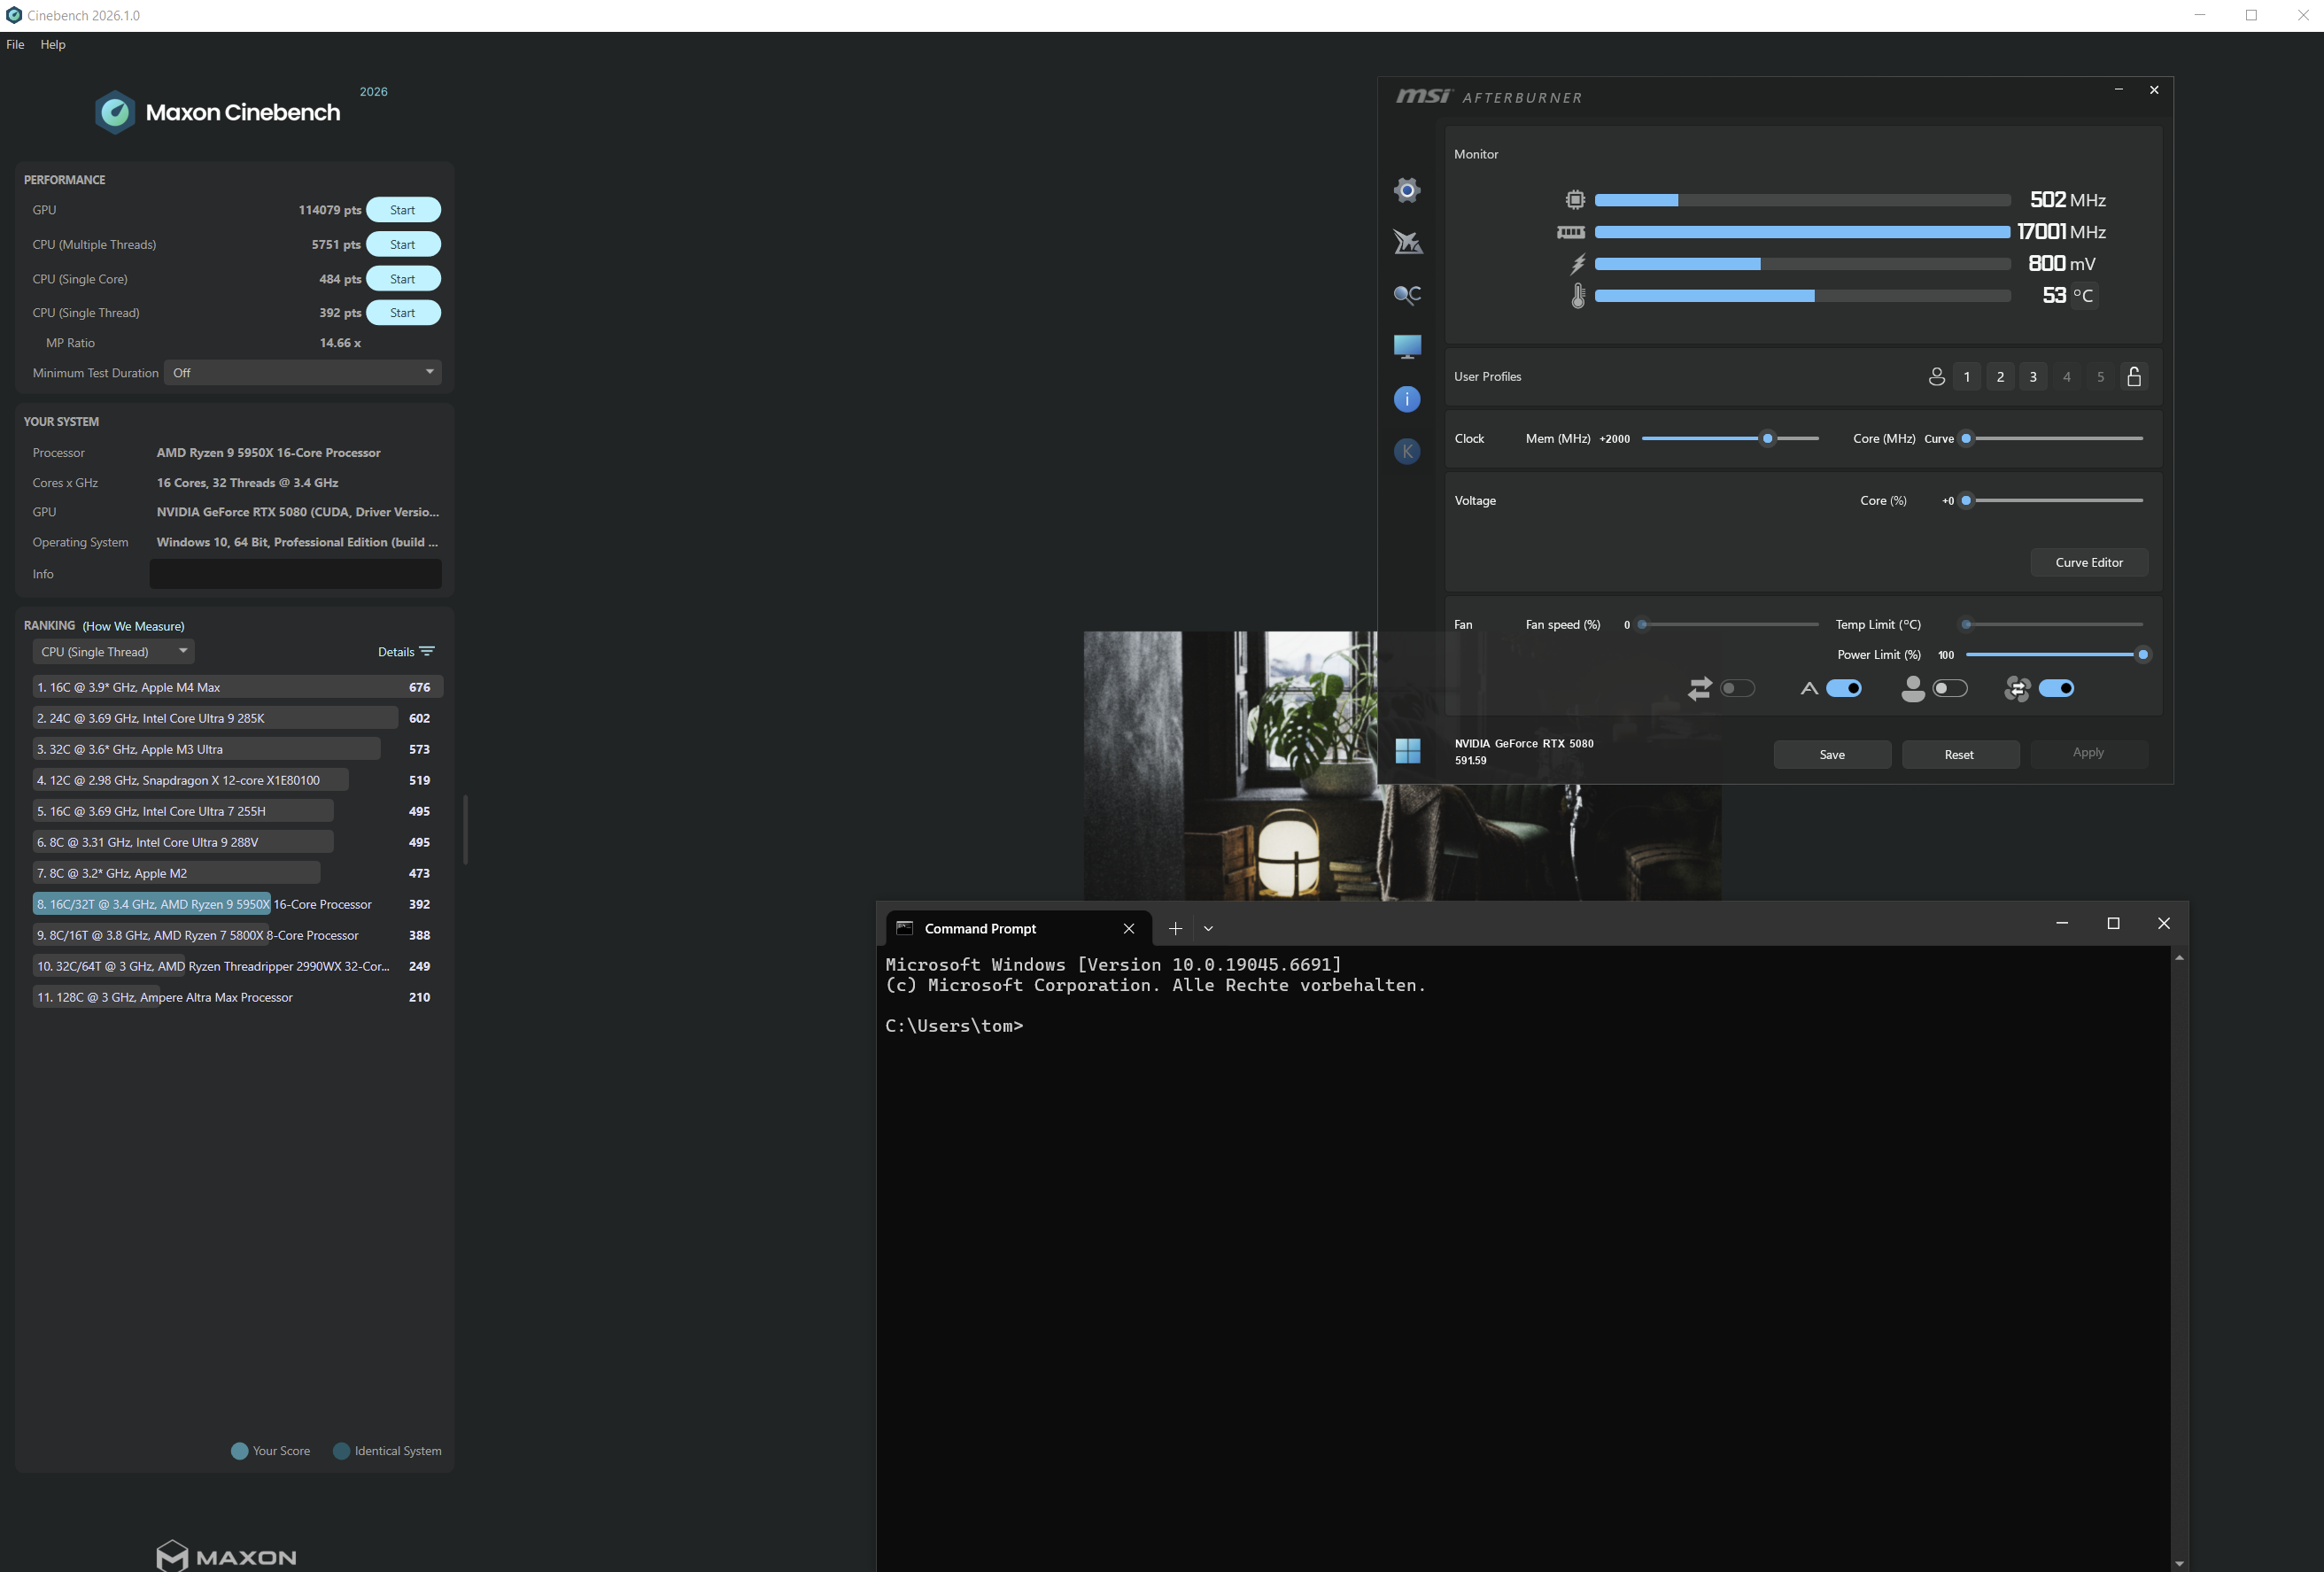Open the 'How We Measure' link
Screen dimensions: 2324x1572
133,626
